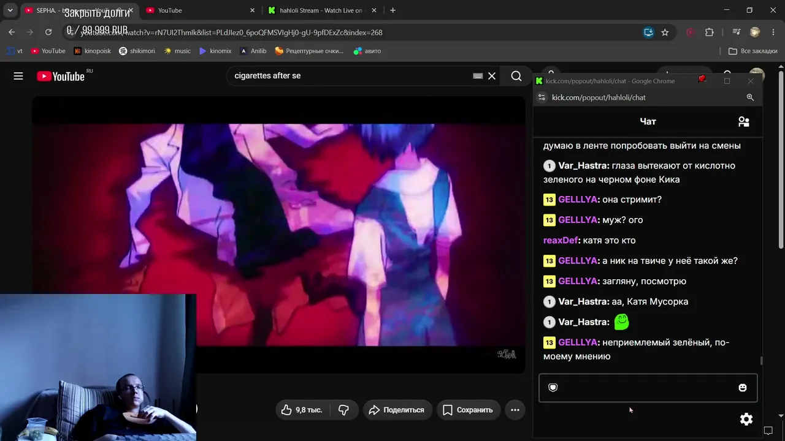Click GELLLYA's 'муж? ого' message
Screen dimensions: 785x441
pyautogui.click(x=622, y=220)
